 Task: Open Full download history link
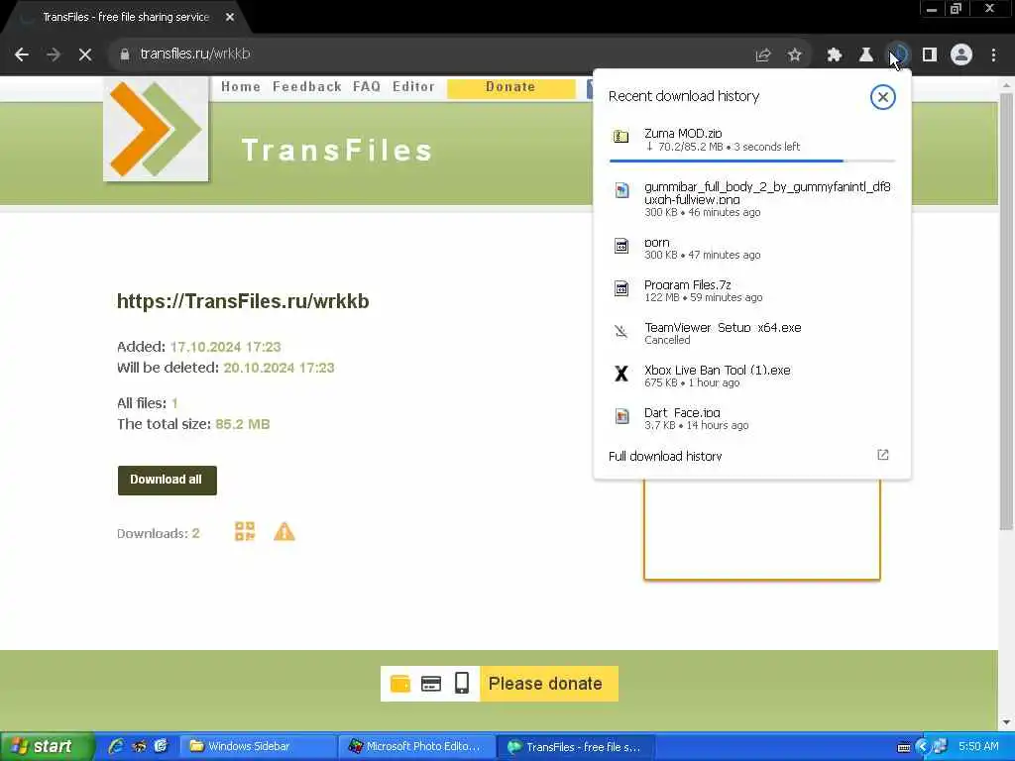tap(665, 456)
